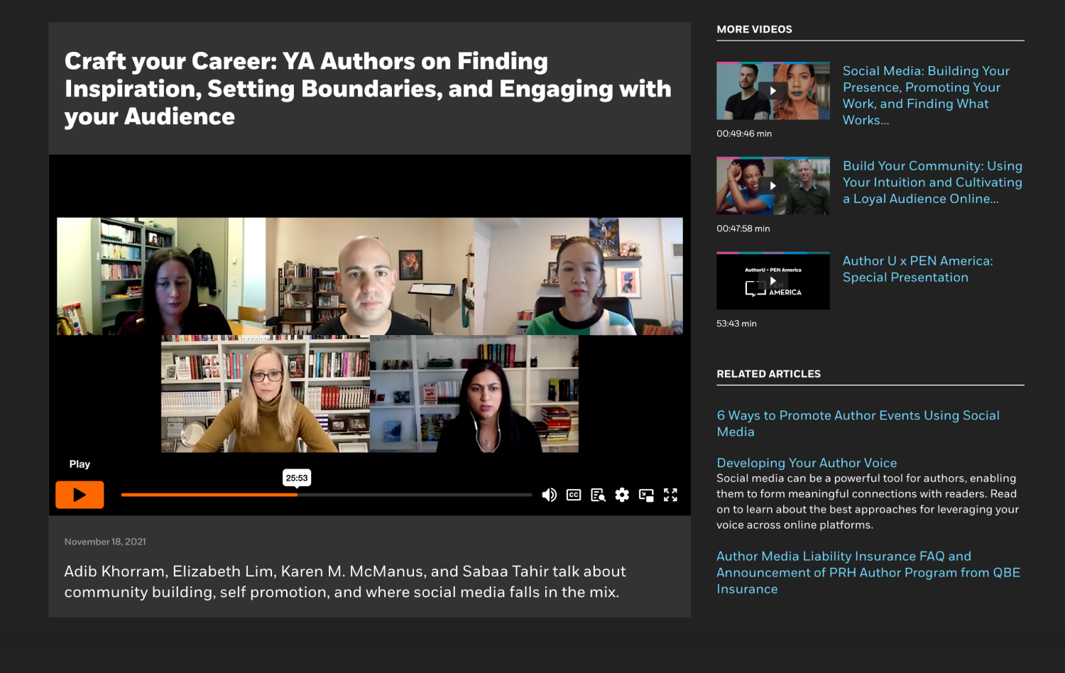Screen dimensions: 1065x673
Task: Open 6 Ways to Promote Author Events article
Action: click(858, 423)
